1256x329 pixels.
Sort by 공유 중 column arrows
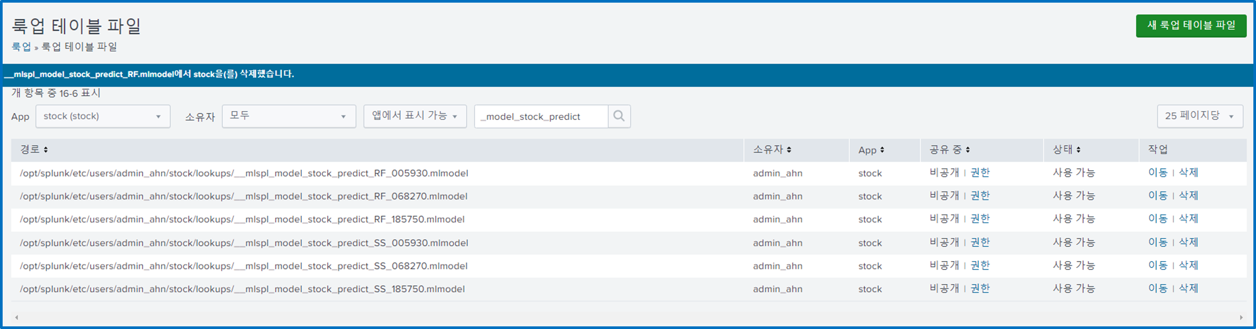click(968, 150)
